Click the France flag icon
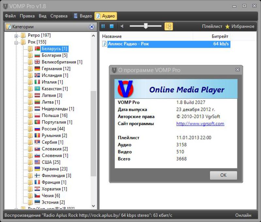This screenshot has width=261, height=222. [37, 182]
